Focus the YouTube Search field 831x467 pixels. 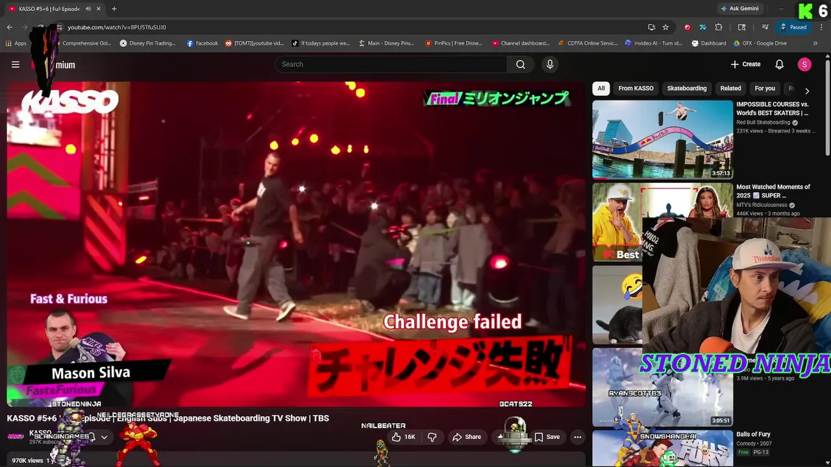tap(391, 64)
